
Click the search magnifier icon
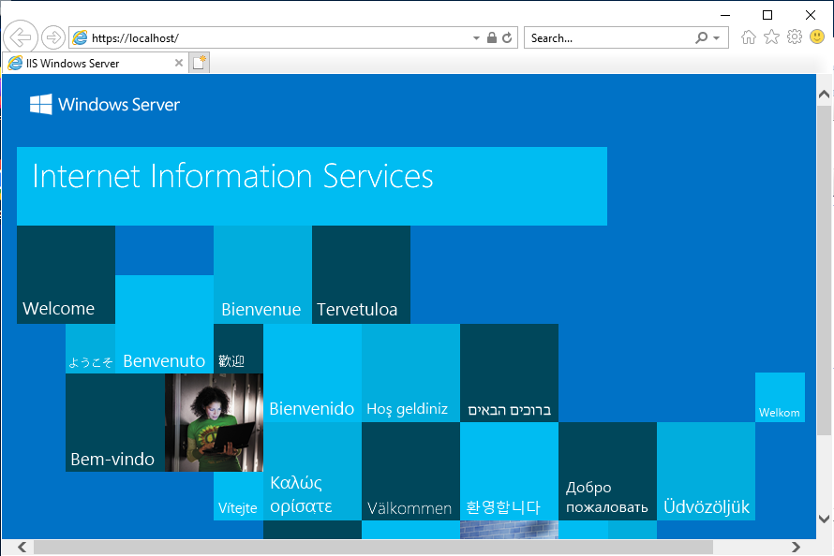(x=701, y=38)
